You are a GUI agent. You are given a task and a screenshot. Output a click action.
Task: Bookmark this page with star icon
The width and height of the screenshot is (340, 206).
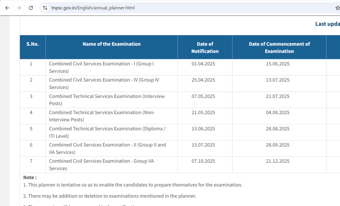pyautogui.click(x=337, y=8)
